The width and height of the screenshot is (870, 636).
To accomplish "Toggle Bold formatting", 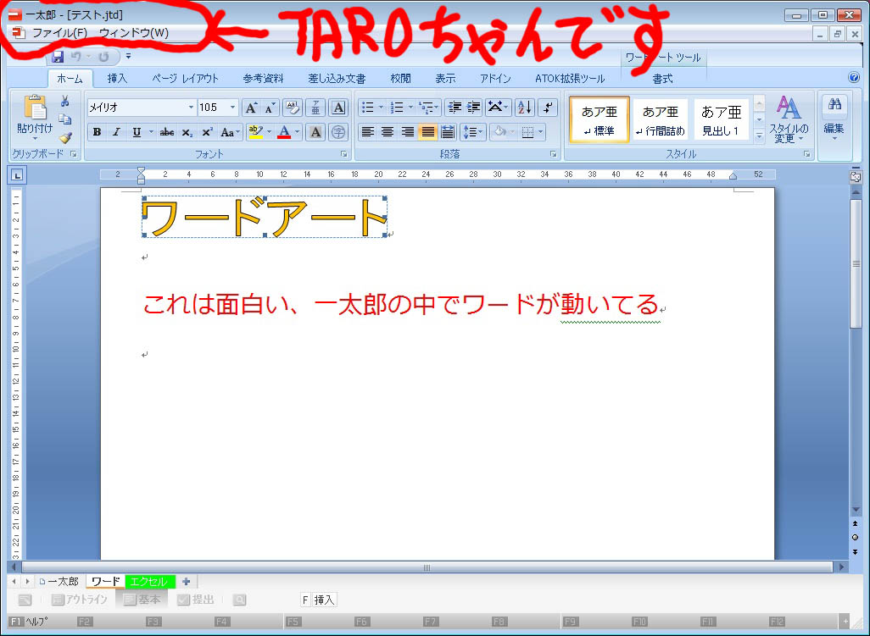I will (98, 132).
